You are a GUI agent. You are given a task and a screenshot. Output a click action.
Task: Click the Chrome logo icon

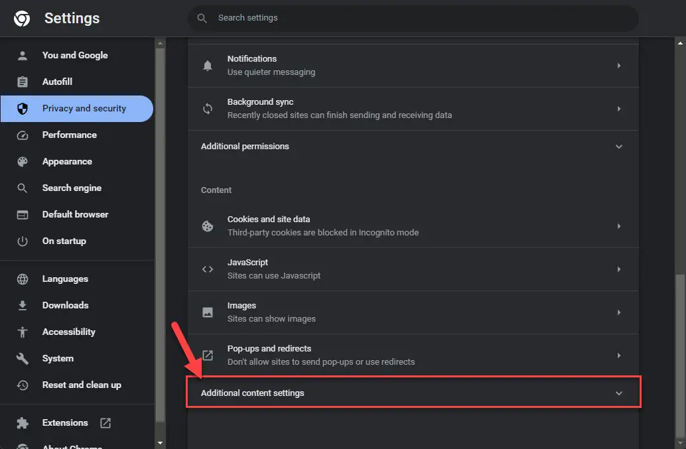(22, 19)
